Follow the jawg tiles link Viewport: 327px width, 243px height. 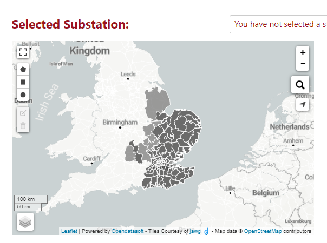[195, 231]
